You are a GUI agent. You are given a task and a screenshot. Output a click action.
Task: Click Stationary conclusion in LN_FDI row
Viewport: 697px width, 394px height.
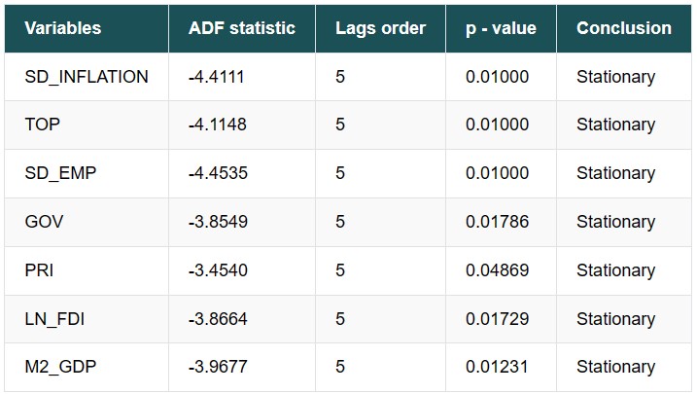tap(615, 319)
